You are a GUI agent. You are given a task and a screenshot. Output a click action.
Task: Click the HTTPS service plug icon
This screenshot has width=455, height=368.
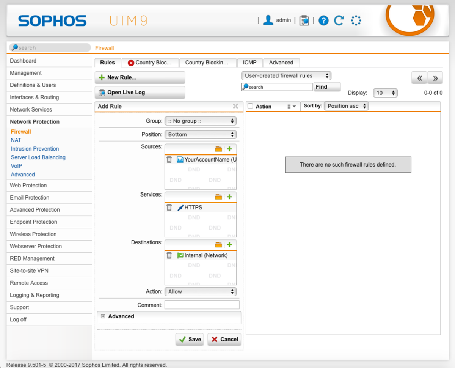pyautogui.click(x=180, y=208)
